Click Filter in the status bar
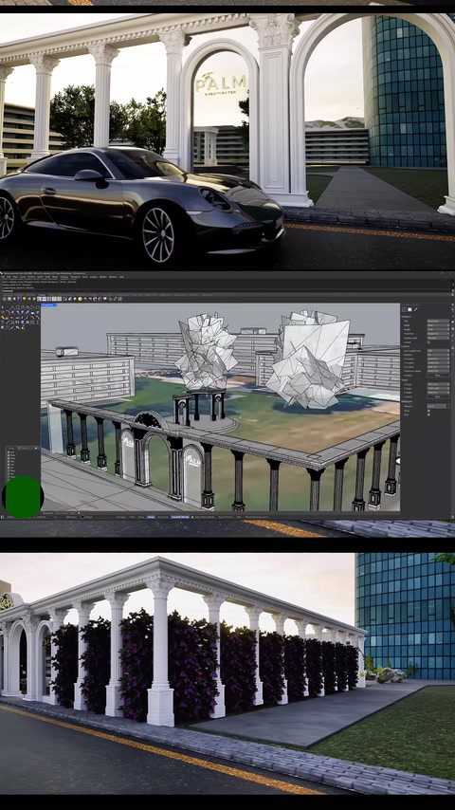Screen dimensions: 455x810 (x=239, y=517)
